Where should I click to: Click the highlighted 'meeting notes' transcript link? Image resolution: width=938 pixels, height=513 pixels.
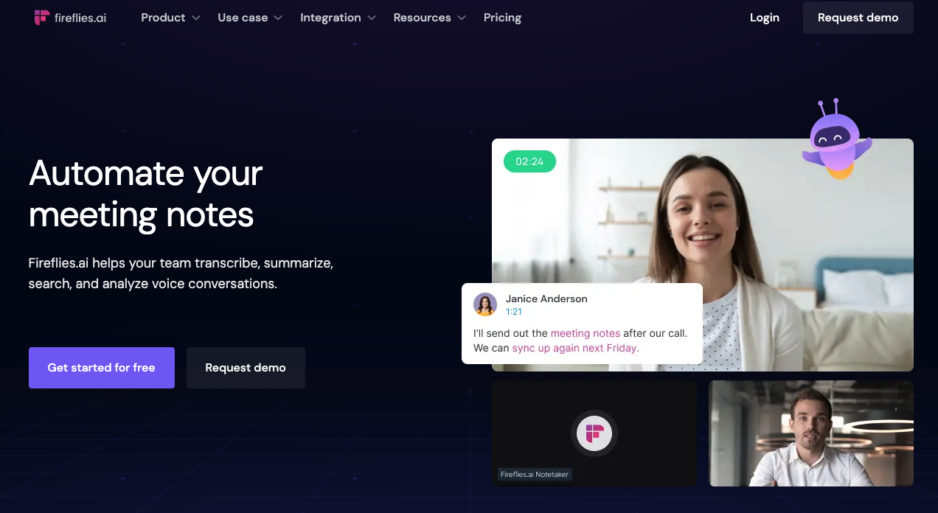coord(586,333)
